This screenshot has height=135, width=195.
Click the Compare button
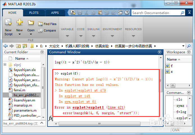[x=47, y=30]
